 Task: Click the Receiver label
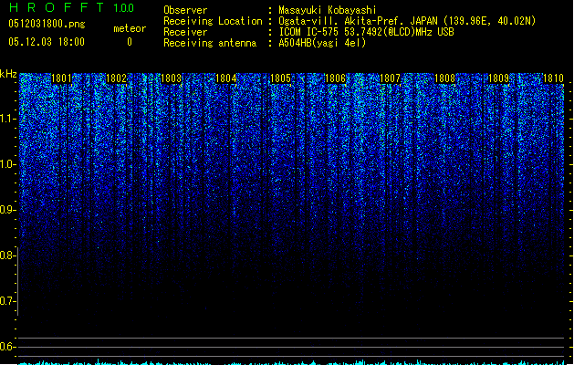(x=185, y=32)
